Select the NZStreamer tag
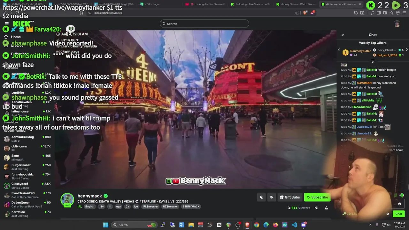Image resolution: width=409 pixels, height=230 pixels. point(170,207)
